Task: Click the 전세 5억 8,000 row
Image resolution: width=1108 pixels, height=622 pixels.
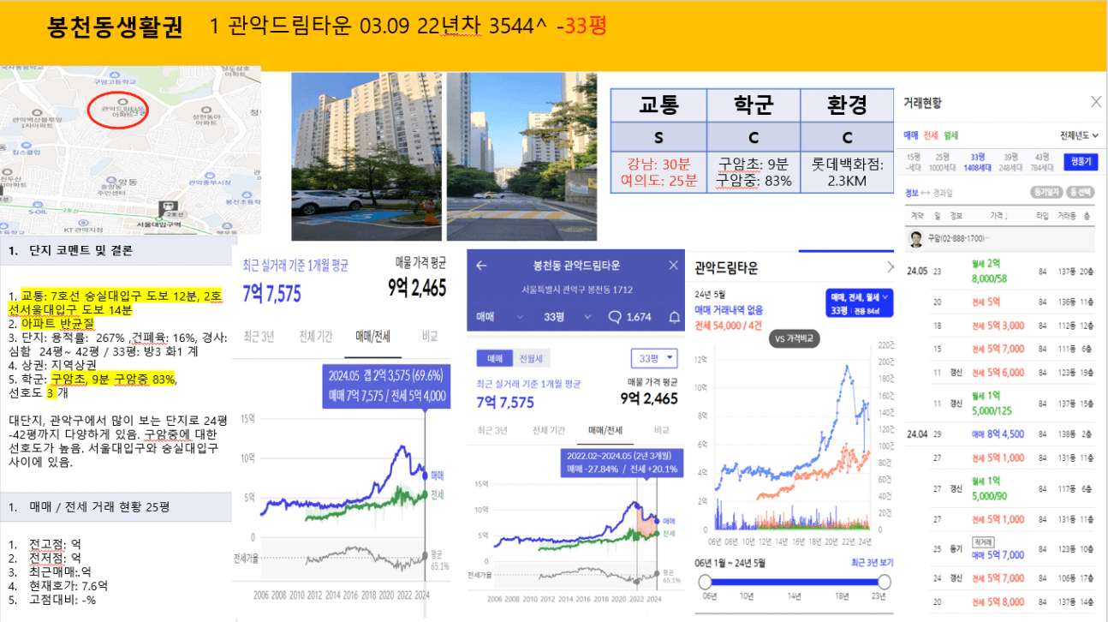Action: tap(1000, 601)
